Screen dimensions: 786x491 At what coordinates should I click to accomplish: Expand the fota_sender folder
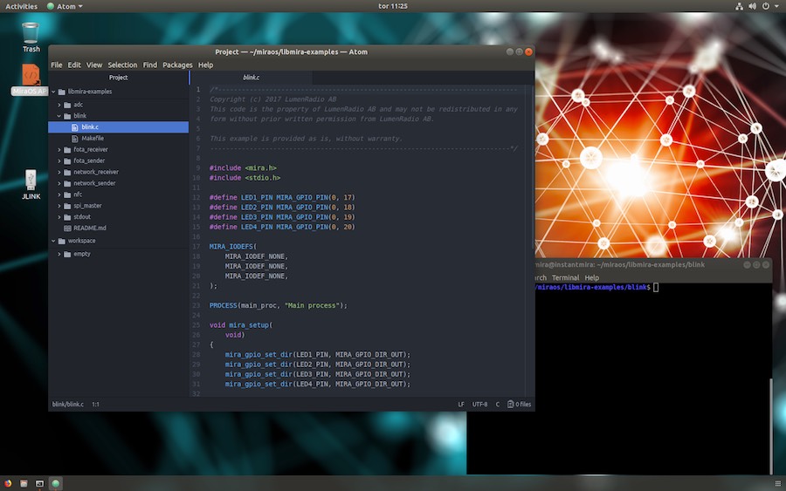pos(59,160)
